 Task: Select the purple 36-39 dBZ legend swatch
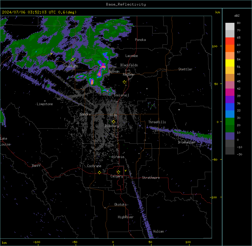pyautogui.click(x=230, y=100)
